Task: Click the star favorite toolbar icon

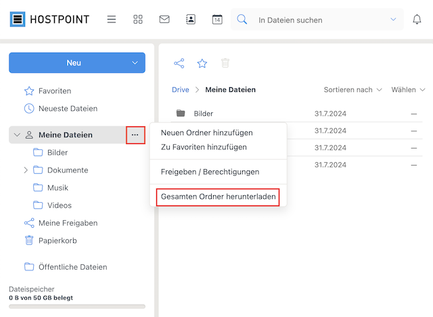Action: pos(202,63)
